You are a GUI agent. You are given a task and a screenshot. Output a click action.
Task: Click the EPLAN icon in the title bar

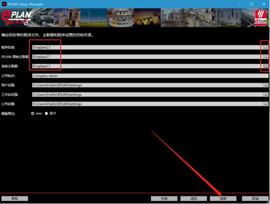click(x=4, y=4)
